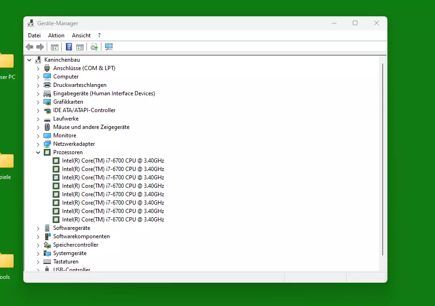435x306 pixels.
Task: Expand Druckwarteschlangen with its chevron
Action: 38,85
